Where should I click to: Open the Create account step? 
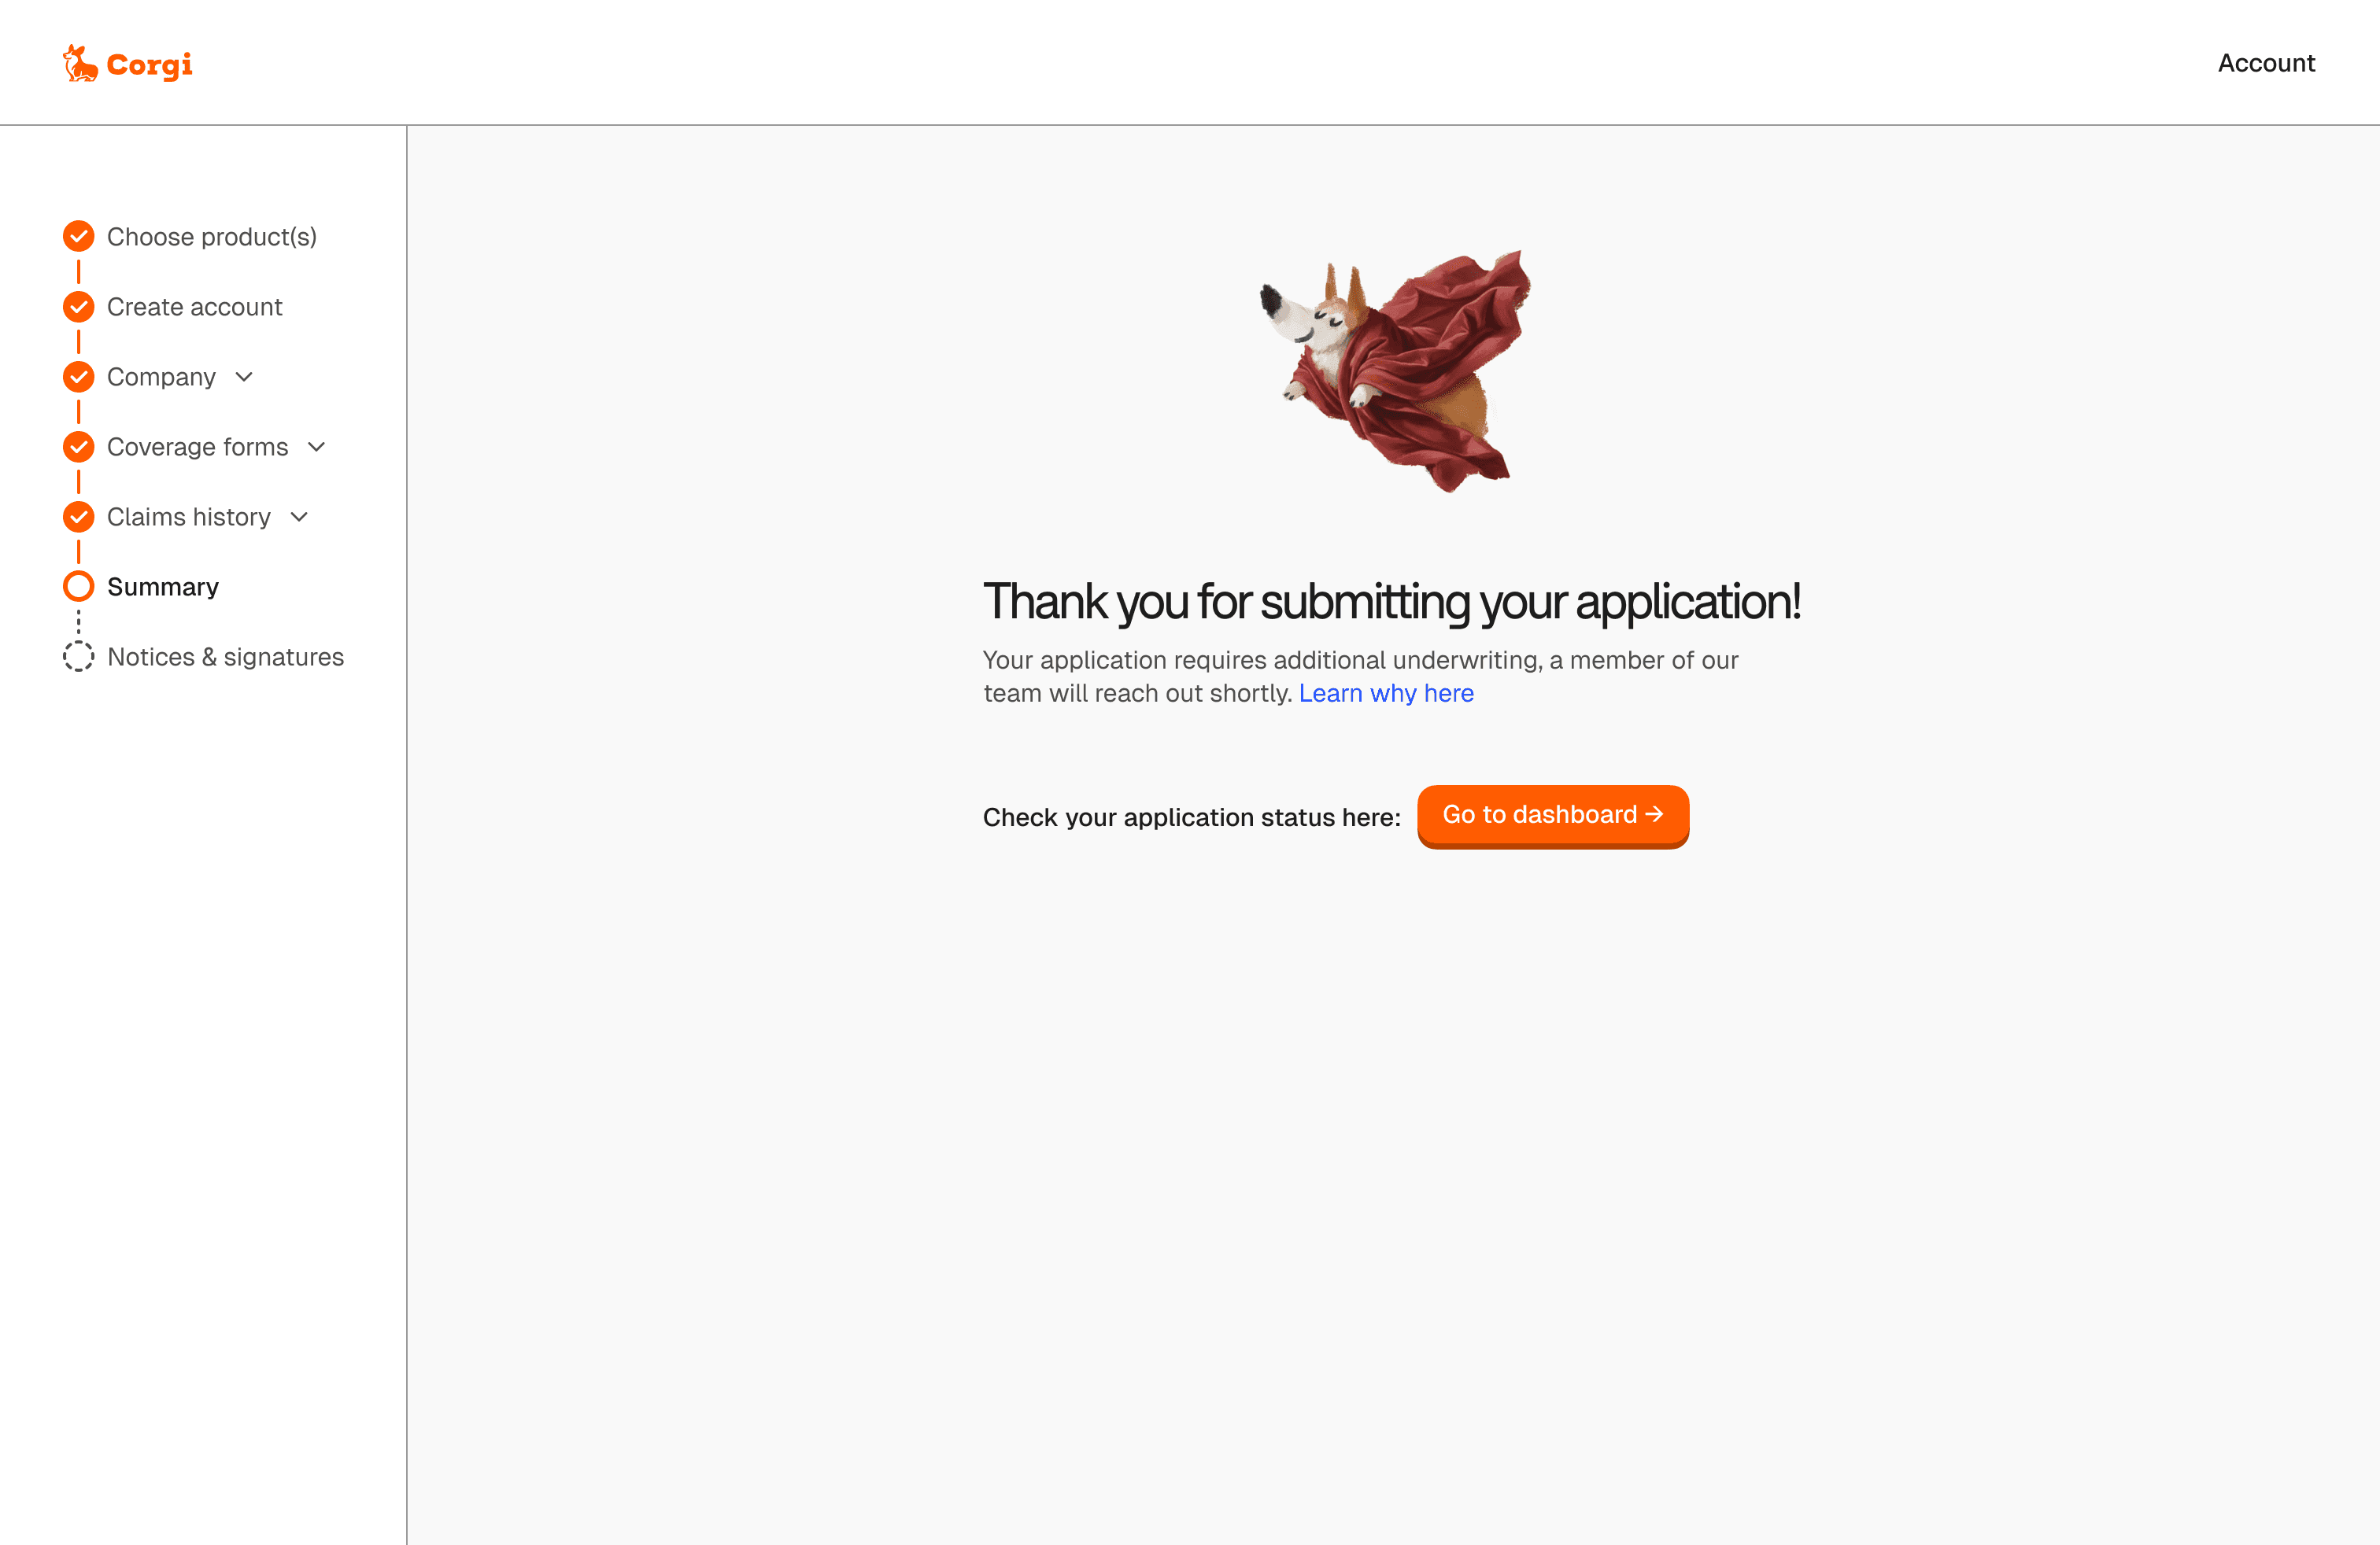click(195, 307)
